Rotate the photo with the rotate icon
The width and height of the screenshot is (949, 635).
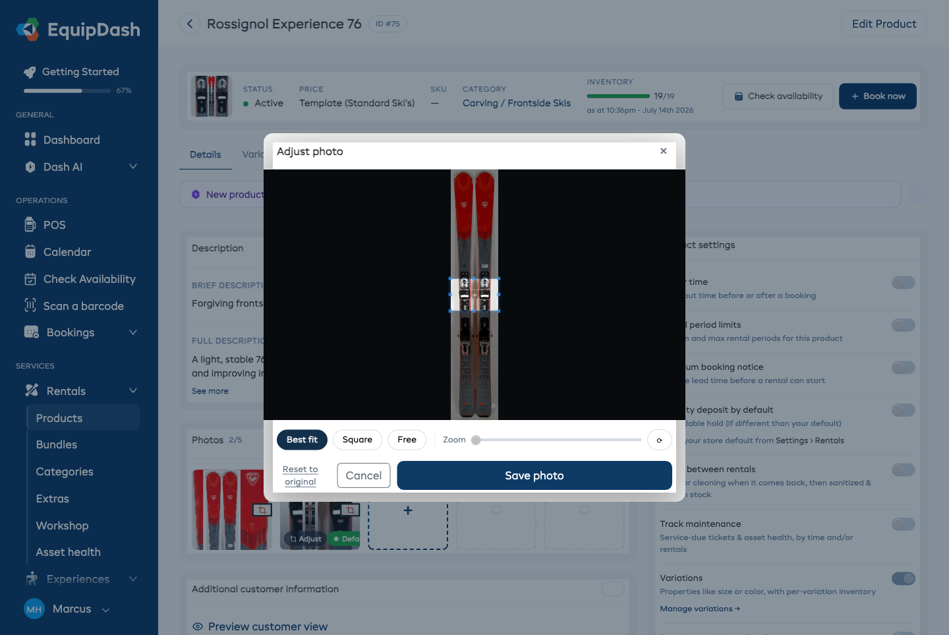coord(659,440)
